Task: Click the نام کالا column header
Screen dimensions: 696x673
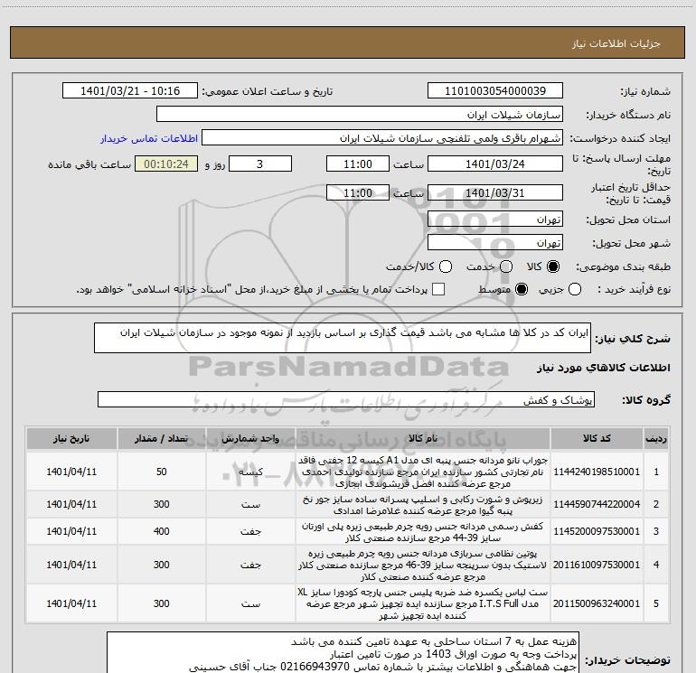Action: [x=423, y=438]
